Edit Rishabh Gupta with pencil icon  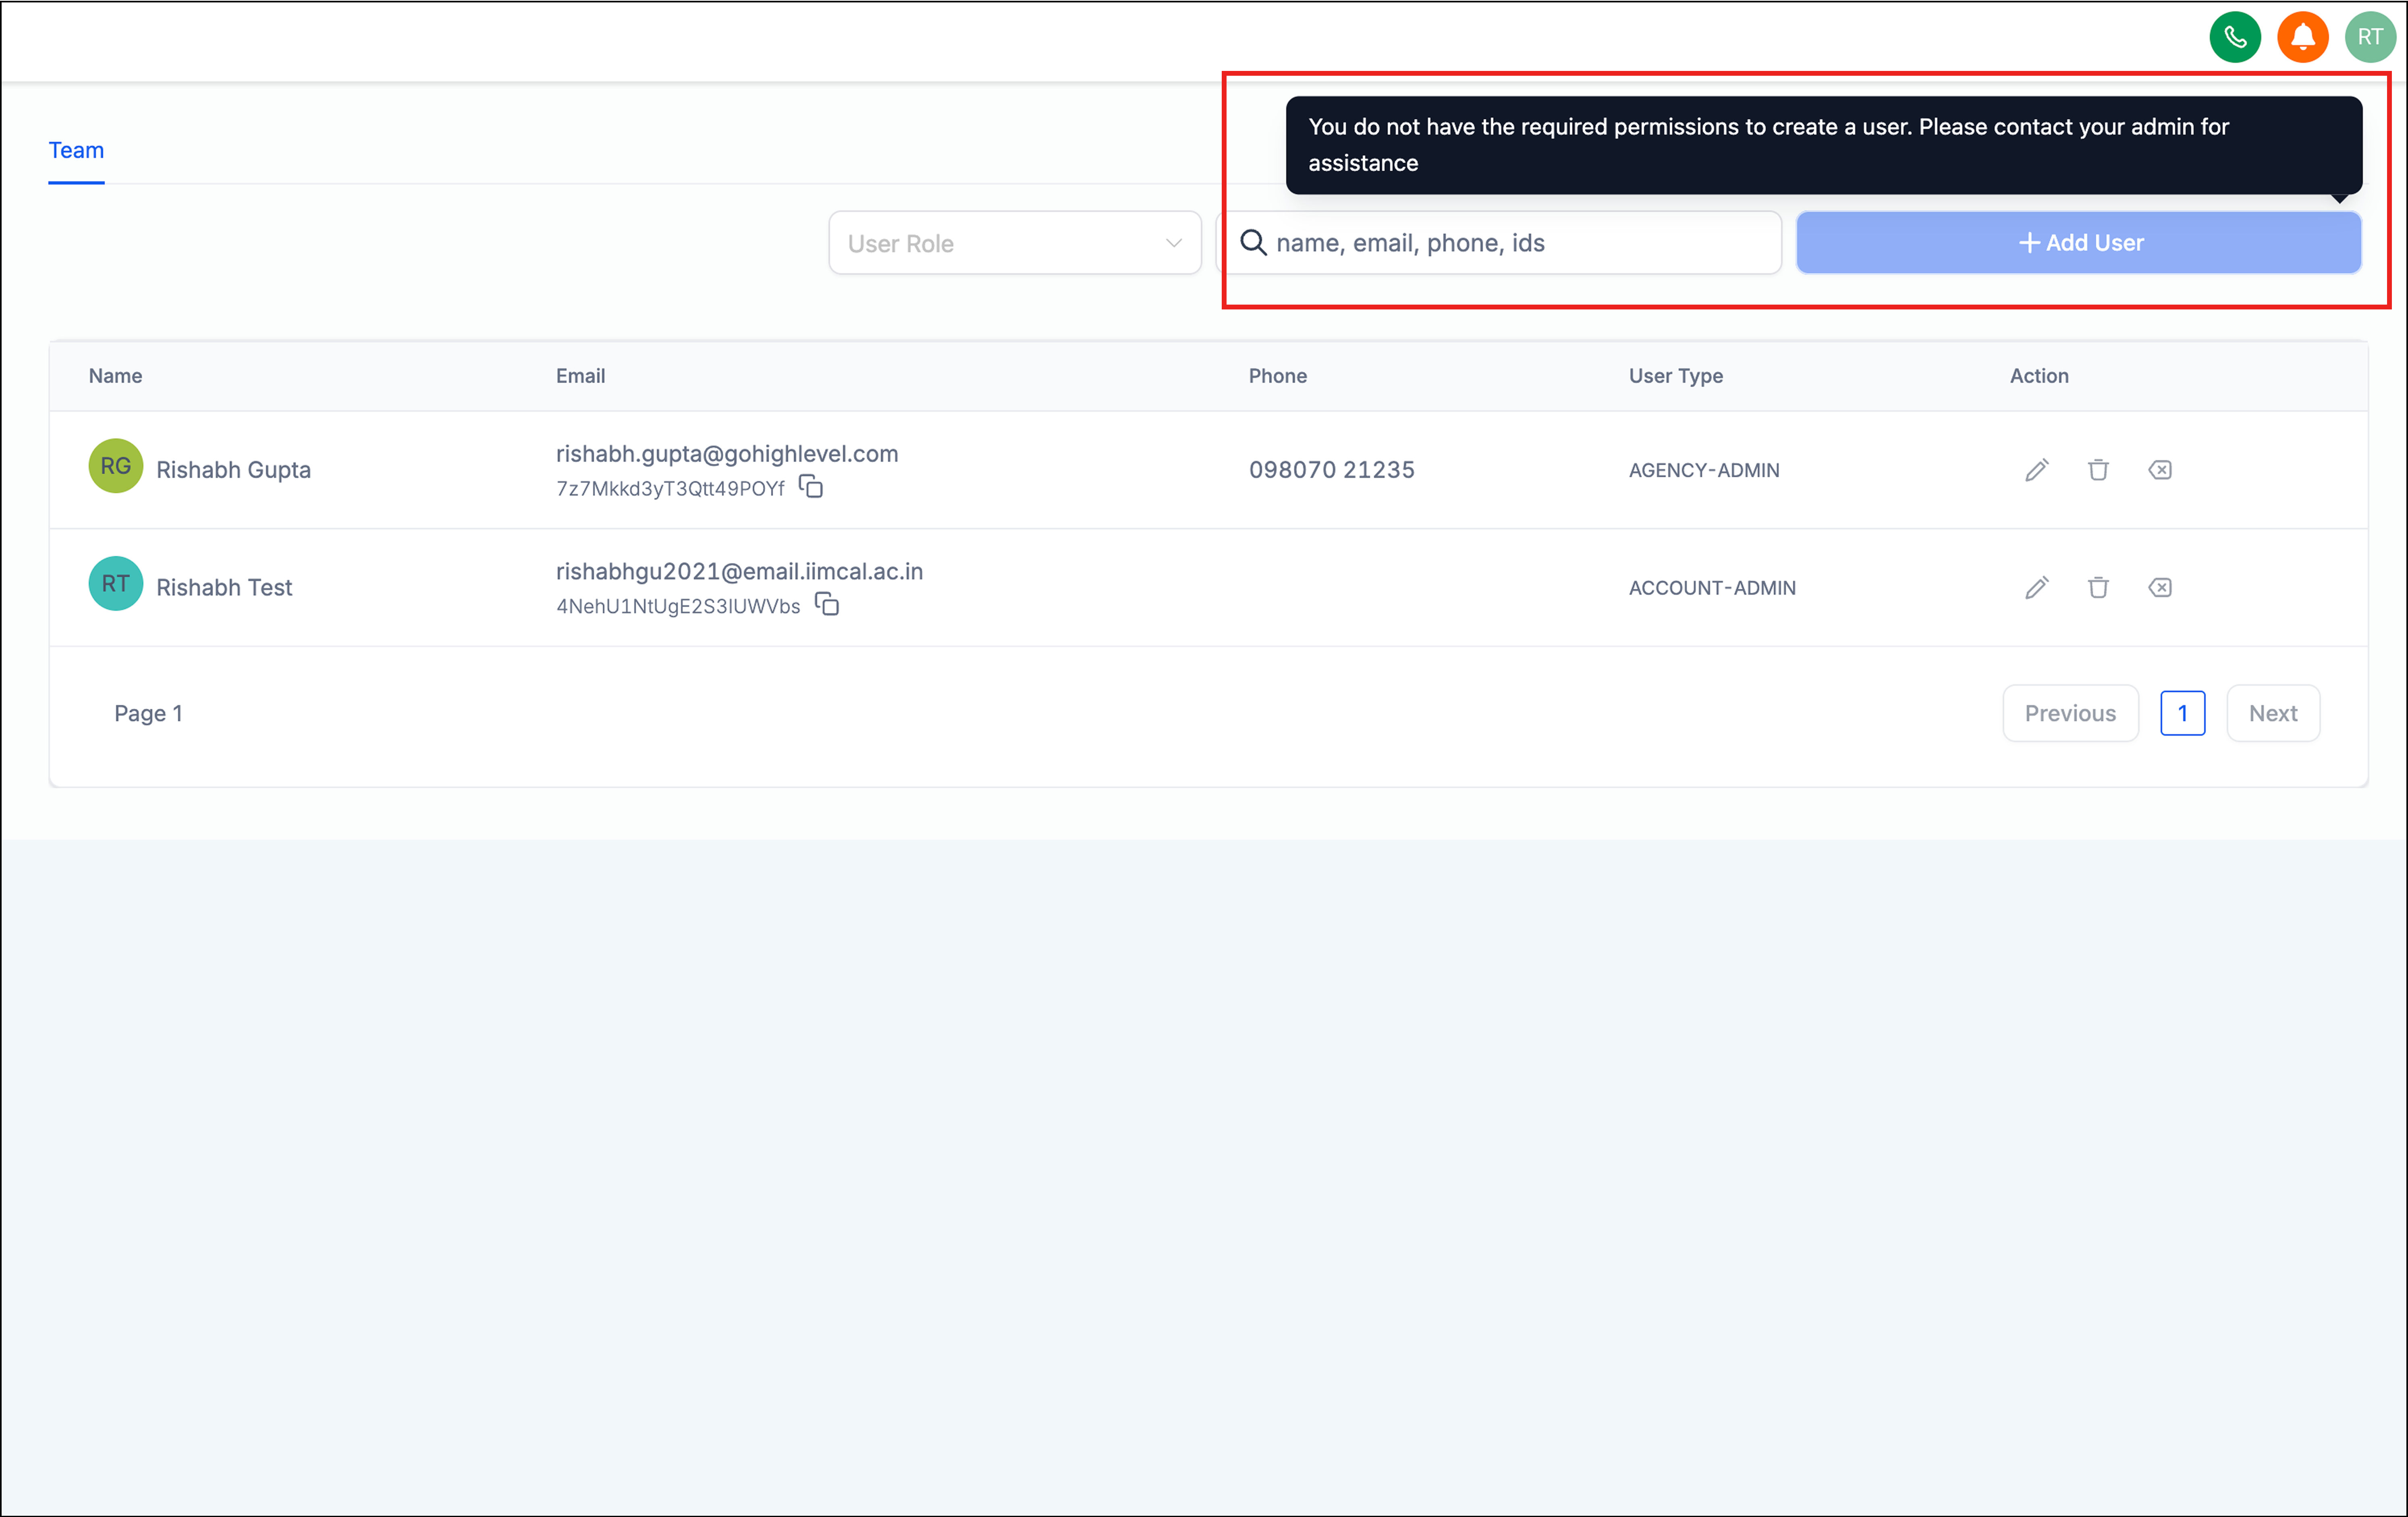pyautogui.click(x=2036, y=470)
